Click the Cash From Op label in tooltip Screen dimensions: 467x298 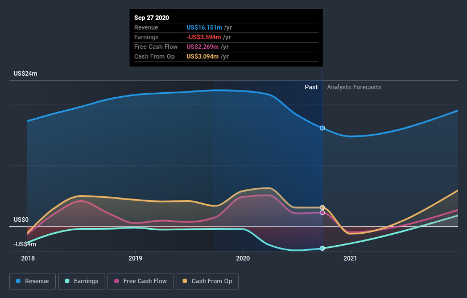(x=154, y=56)
